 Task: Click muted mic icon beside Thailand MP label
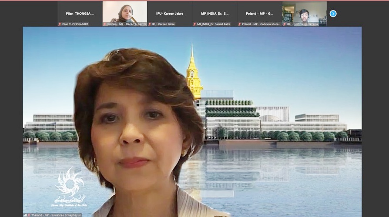30,215
